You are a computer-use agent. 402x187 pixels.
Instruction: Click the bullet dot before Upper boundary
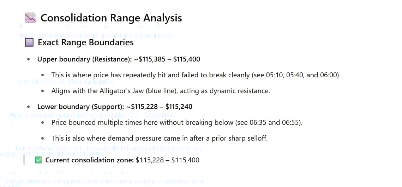pos(29,59)
